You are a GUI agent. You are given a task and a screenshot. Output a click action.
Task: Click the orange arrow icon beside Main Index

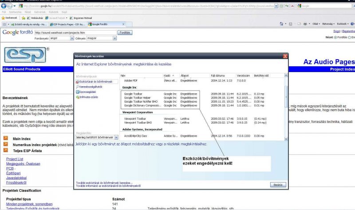(6, 138)
